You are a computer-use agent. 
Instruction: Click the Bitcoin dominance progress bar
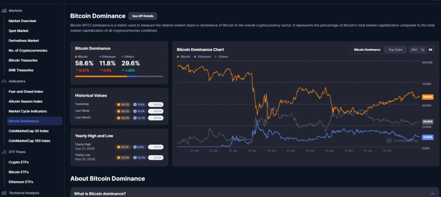coord(119,76)
